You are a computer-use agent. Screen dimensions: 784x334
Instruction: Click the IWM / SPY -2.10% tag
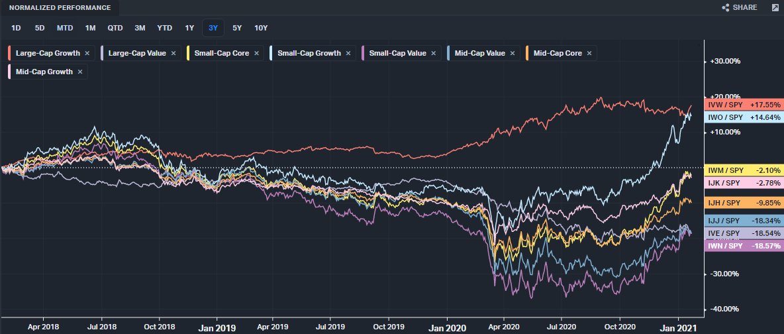744,170
